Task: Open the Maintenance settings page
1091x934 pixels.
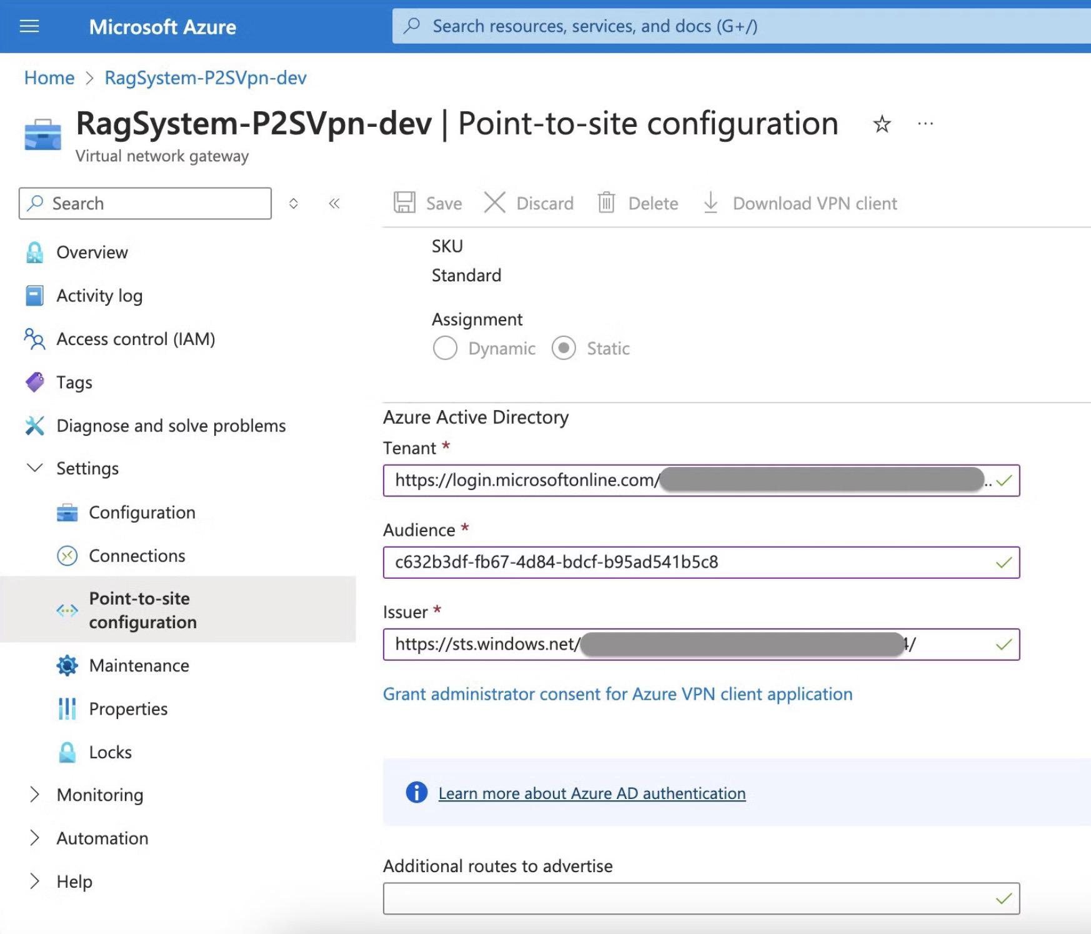Action: pyautogui.click(x=139, y=665)
